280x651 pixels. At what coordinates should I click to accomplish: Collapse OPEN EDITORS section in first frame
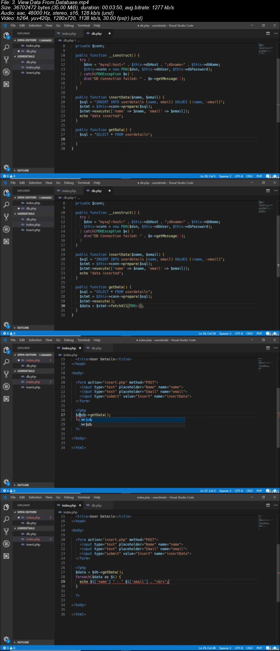27,40
